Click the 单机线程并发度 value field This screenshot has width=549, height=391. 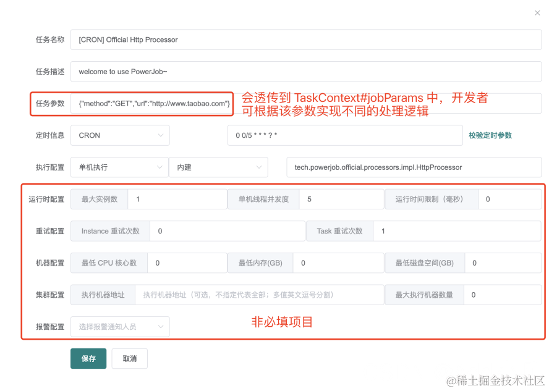click(x=341, y=200)
